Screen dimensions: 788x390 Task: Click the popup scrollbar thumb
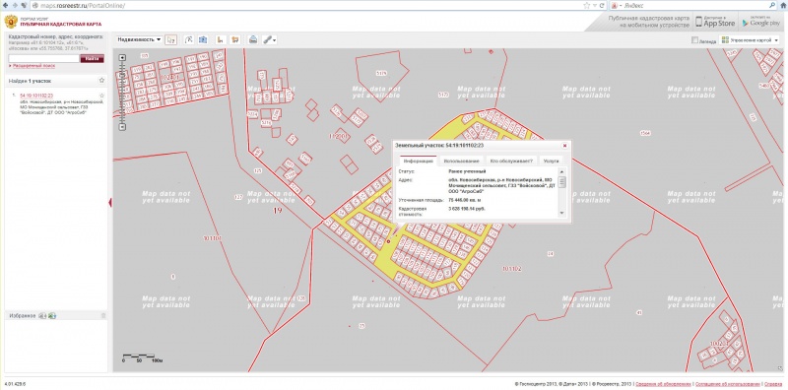pos(561,182)
